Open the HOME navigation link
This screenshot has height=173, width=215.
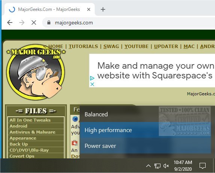pos(56,47)
